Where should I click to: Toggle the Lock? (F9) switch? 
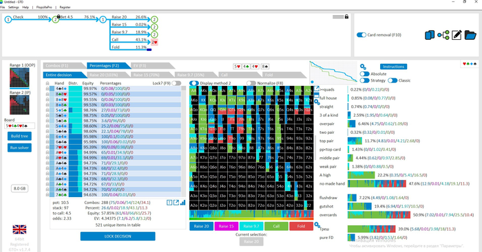pyautogui.click(x=176, y=83)
